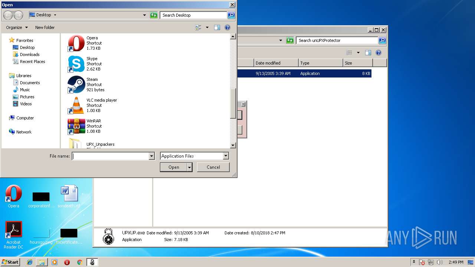Open the Opera desktop shortcut icon

coord(13,197)
